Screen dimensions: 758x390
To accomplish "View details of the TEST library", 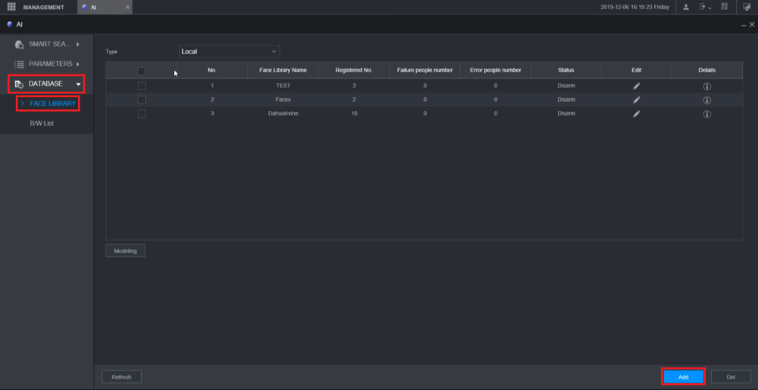I will point(706,86).
